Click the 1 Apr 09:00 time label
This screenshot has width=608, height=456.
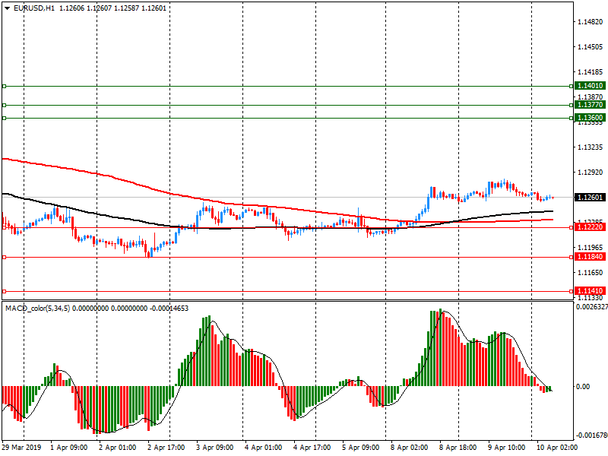coord(69,448)
